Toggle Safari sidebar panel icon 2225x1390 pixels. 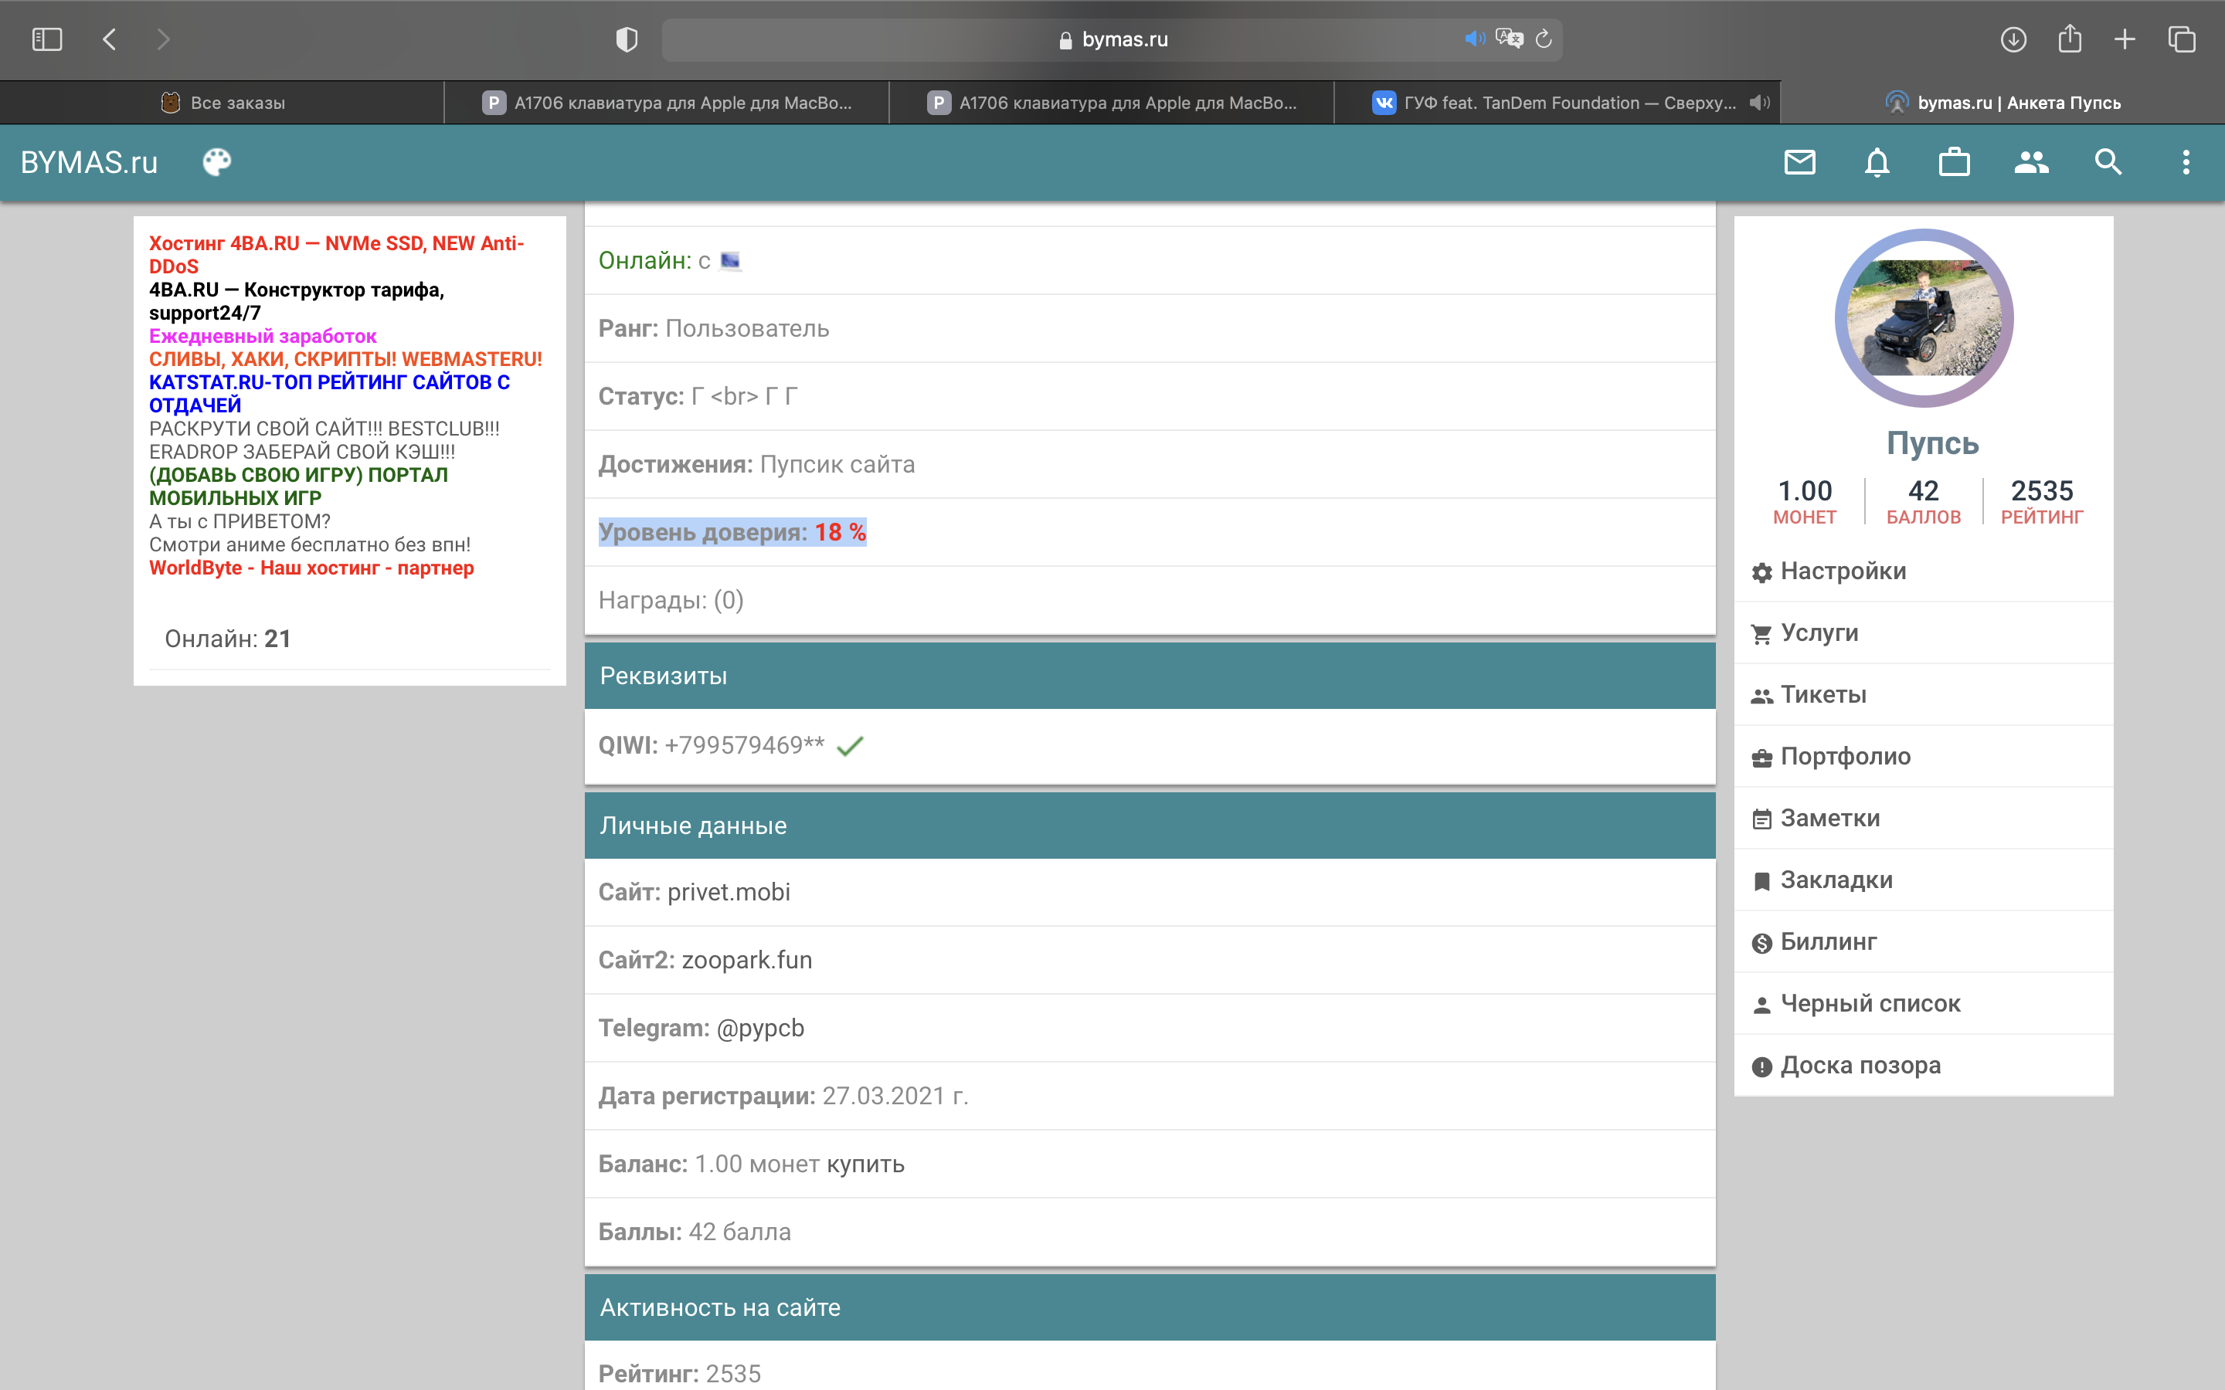coord(47,39)
